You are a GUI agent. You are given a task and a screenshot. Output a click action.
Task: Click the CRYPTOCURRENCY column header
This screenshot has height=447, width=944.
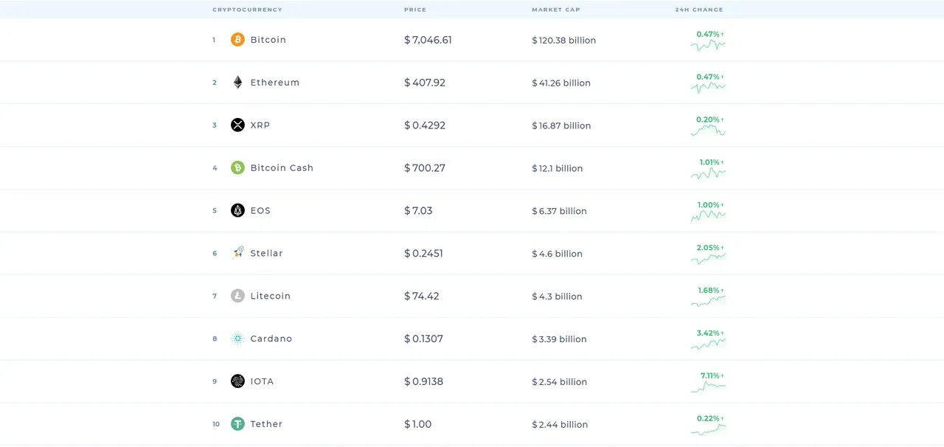pos(247,10)
